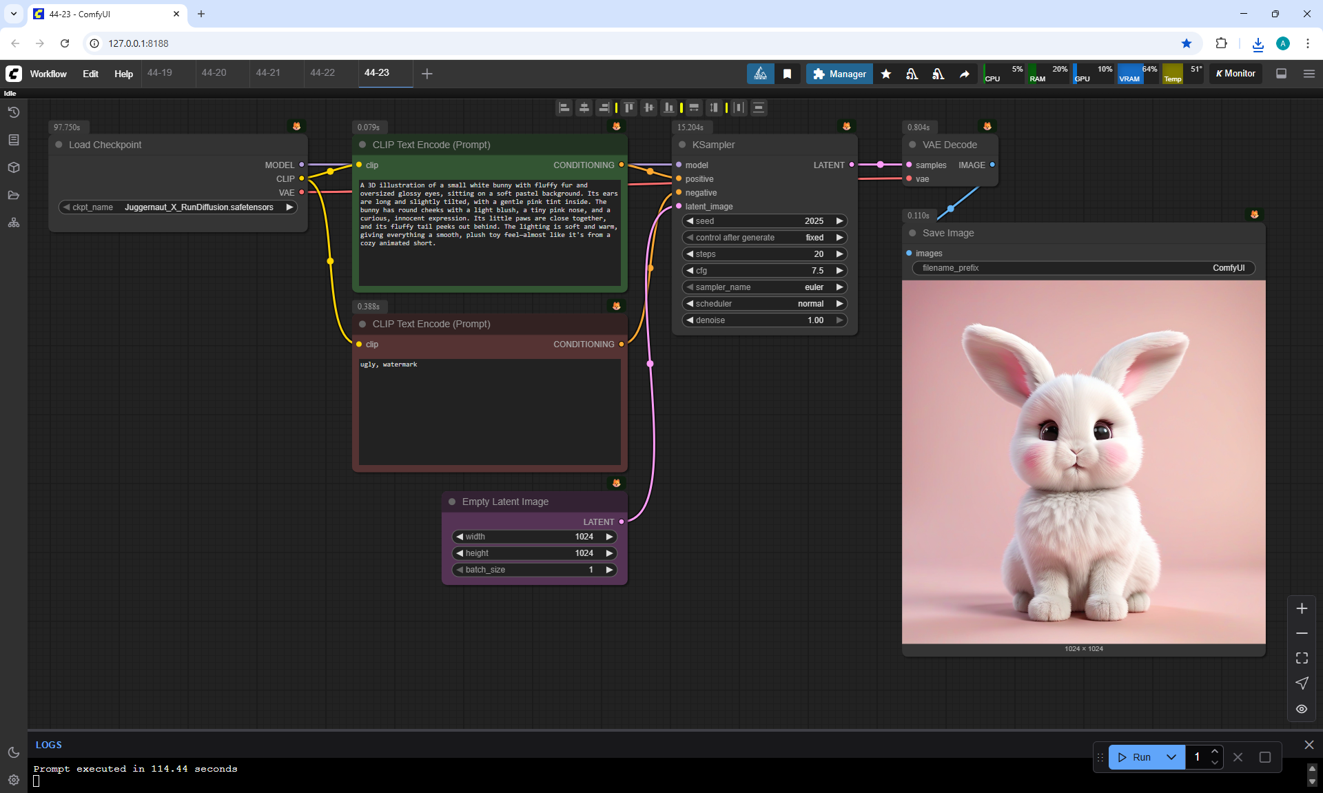Toggle dark theme moon icon
Image resolution: width=1323 pixels, height=793 pixels.
pos(14,752)
